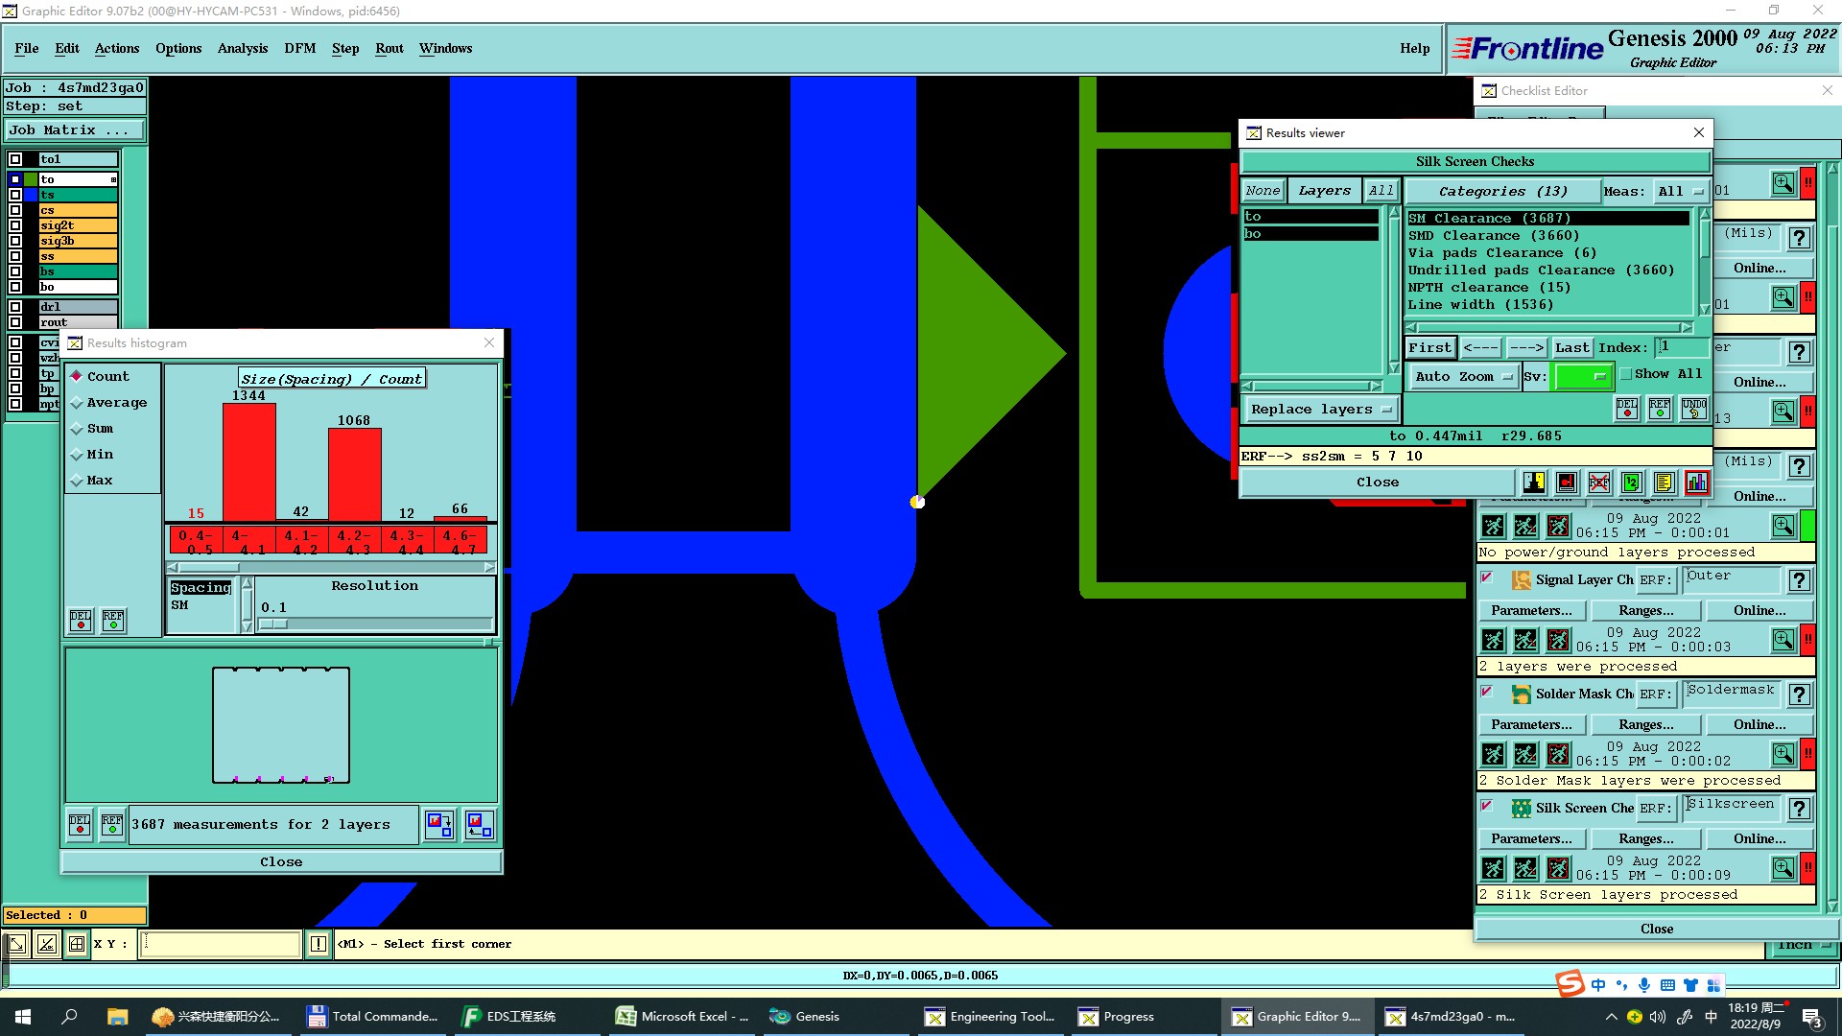Screen dimensions: 1842x1036
Task: Click Ranges button for Solder Mask Checks
Action: click(1645, 724)
